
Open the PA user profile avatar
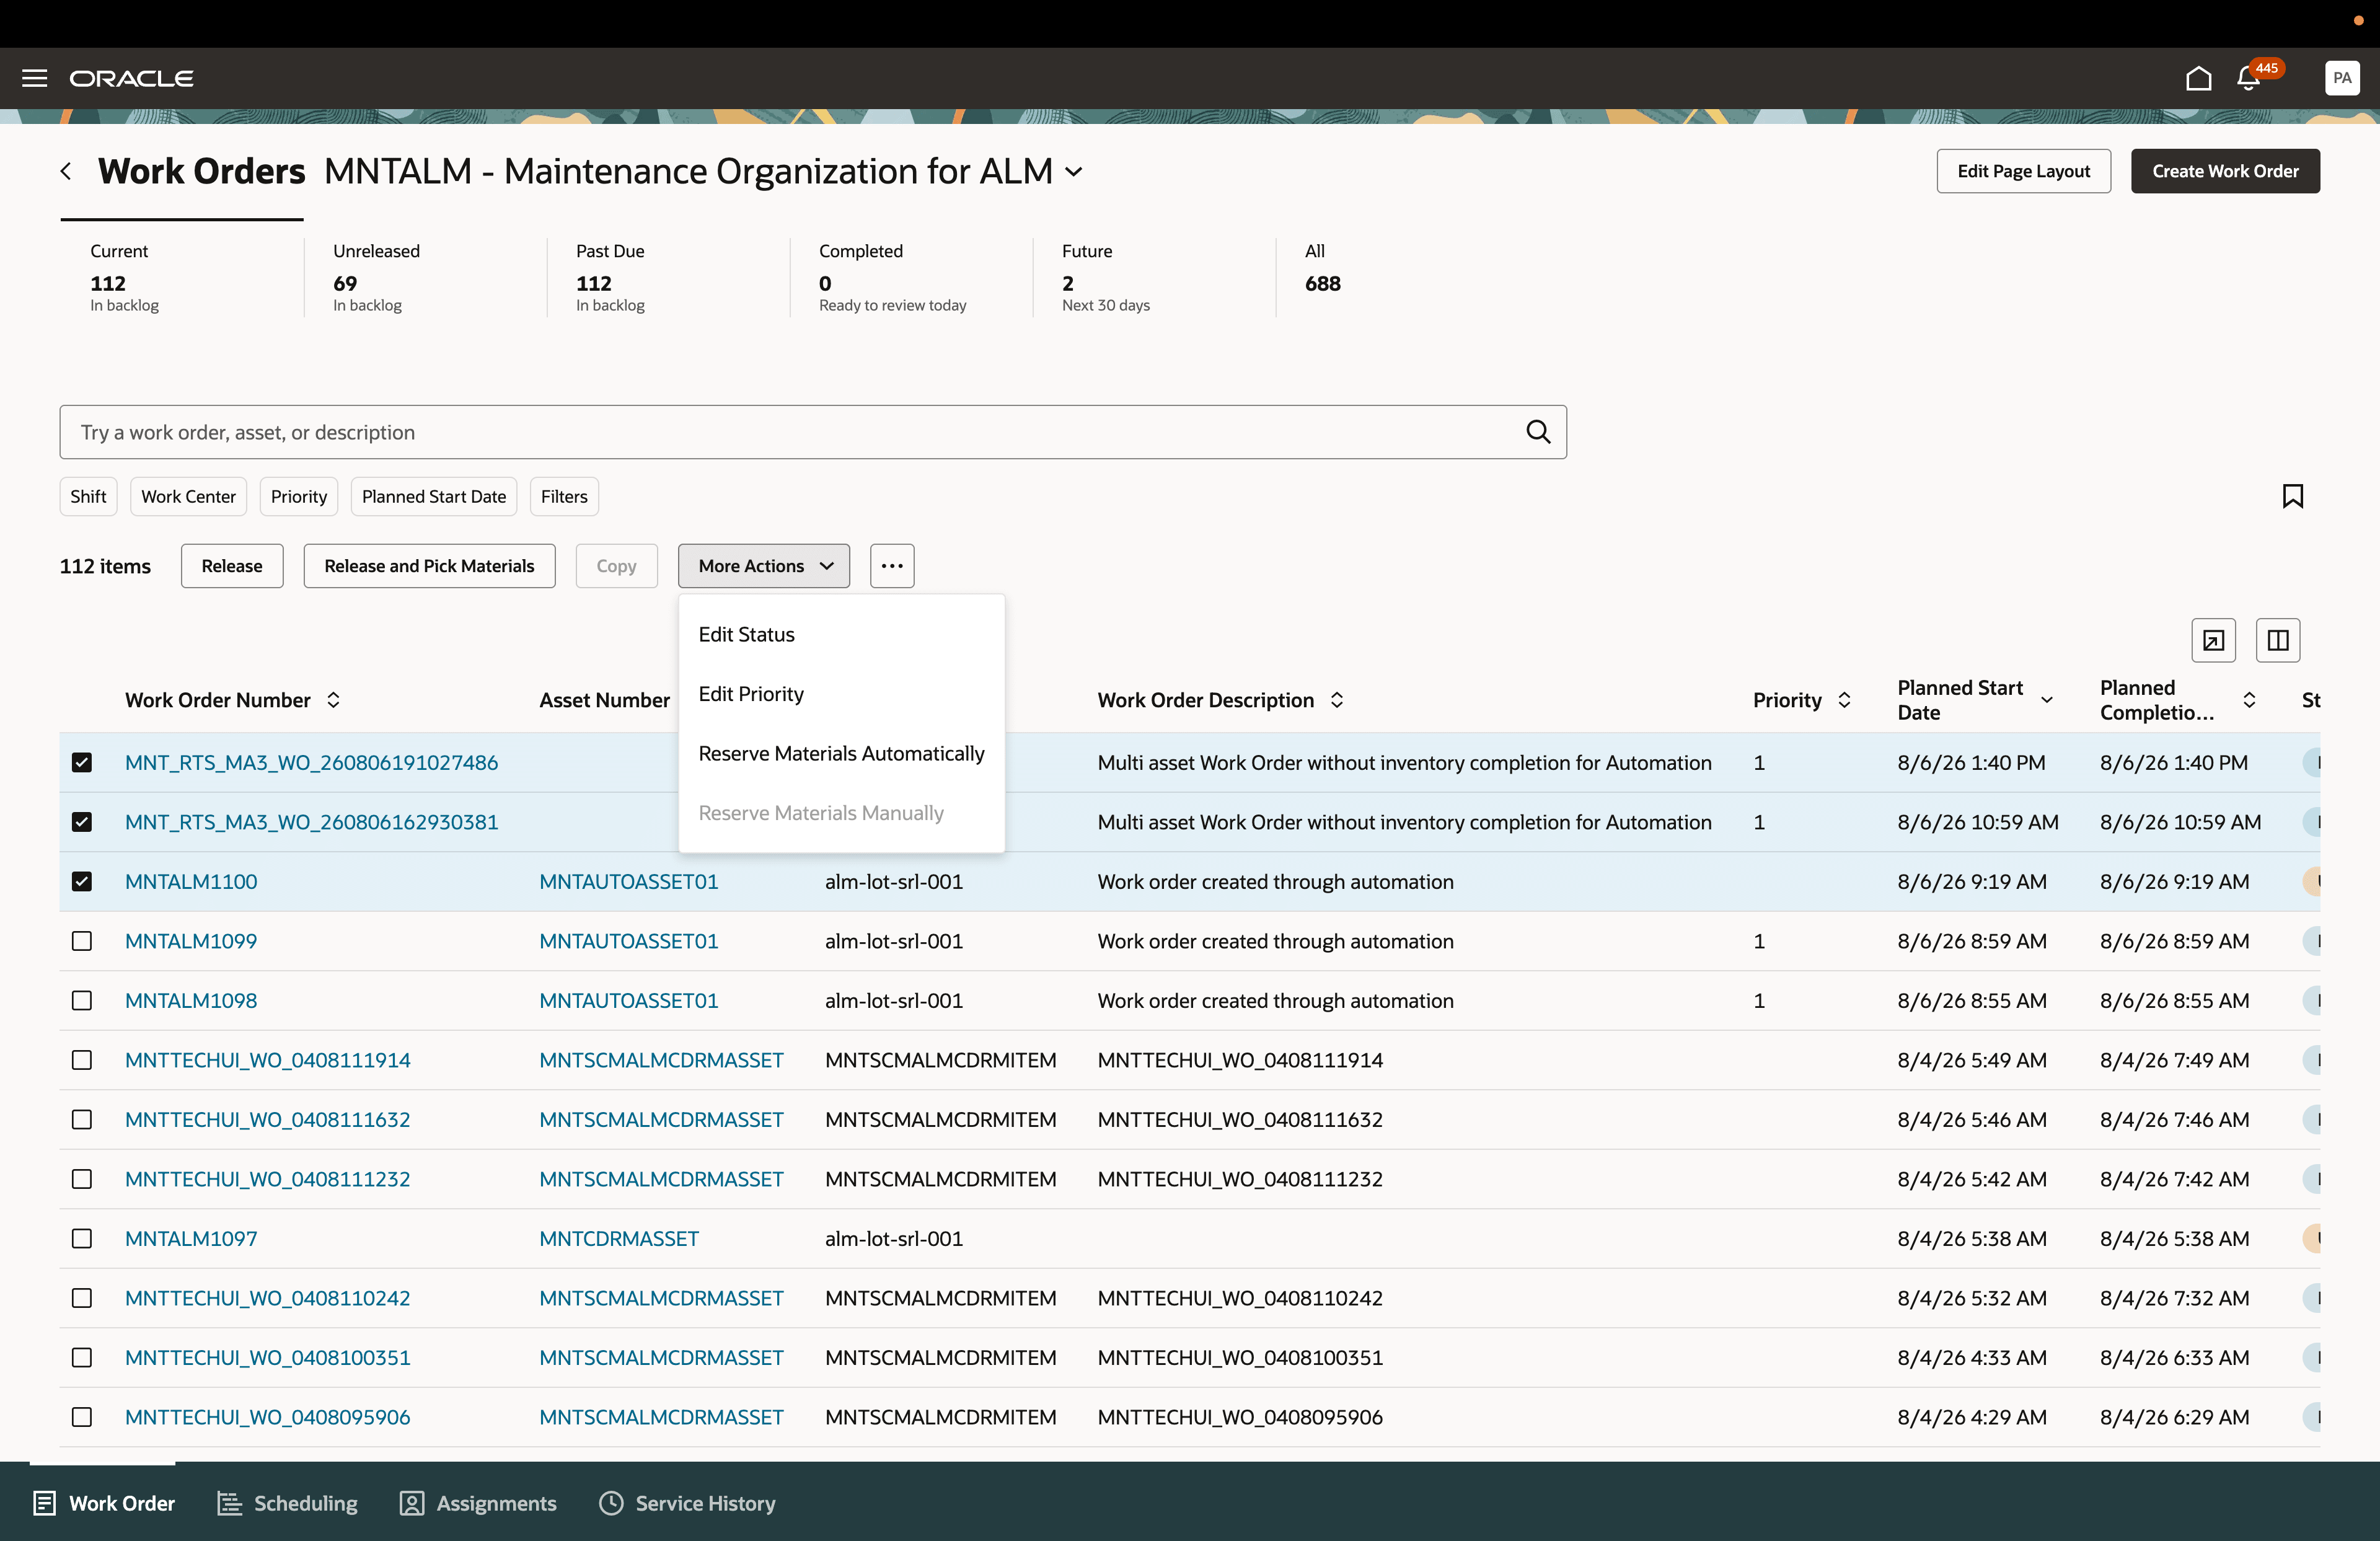point(2342,78)
